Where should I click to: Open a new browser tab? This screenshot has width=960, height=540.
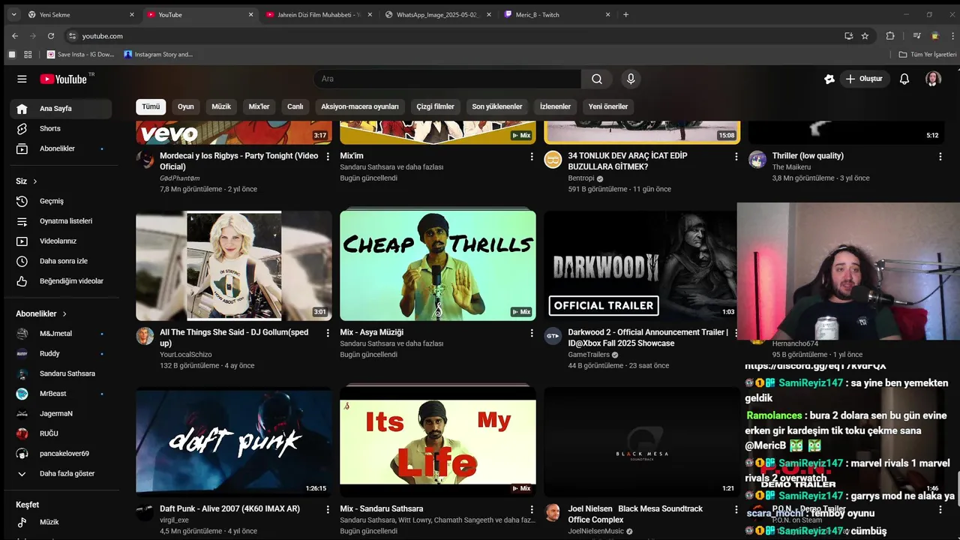pyautogui.click(x=625, y=14)
